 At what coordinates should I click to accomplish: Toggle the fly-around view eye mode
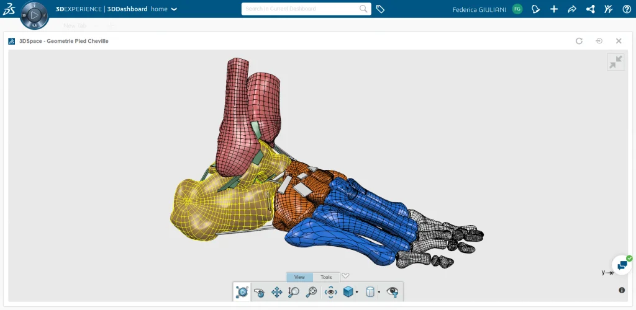(x=330, y=291)
